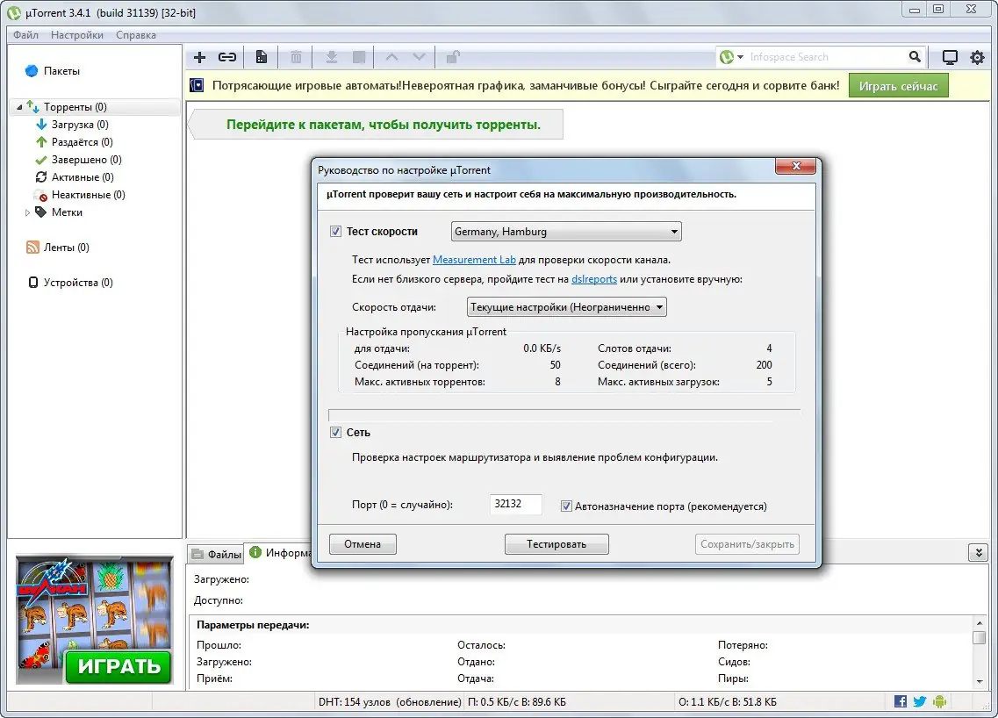The image size is (998, 718).
Task: Select Неактивные (0) category
Action: point(89,195)
